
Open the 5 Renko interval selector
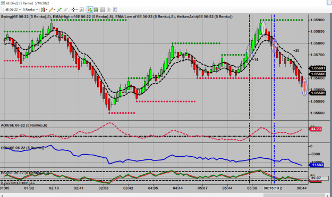pos(30,10)
